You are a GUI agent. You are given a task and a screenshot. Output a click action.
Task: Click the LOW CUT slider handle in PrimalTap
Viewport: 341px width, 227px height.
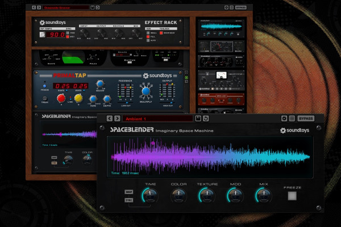(127, 103)
